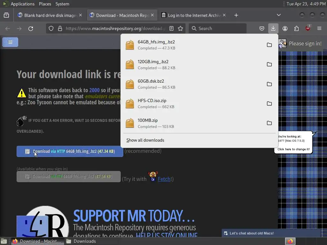Screen dimensions: 327x245
Task: Open the Places menu
Action: [x=45, y=4]
